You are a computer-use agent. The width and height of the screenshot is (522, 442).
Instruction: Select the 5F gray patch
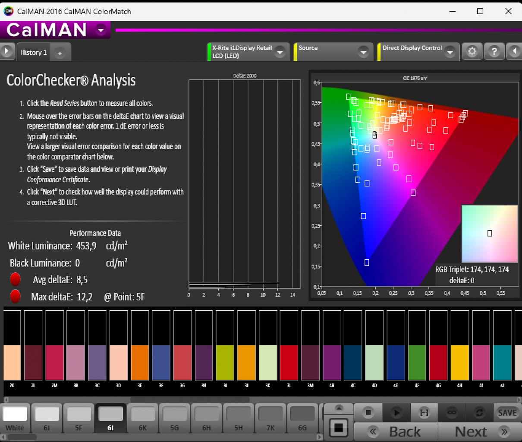[79, 418]
